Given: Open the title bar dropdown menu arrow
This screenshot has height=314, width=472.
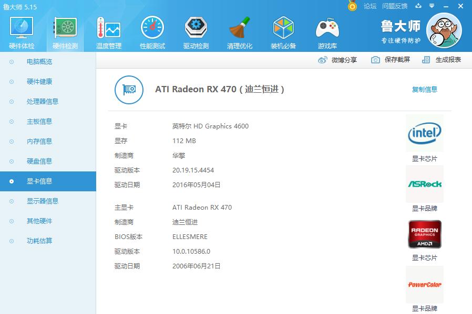Looking at the screenshot, I should 432,6.
